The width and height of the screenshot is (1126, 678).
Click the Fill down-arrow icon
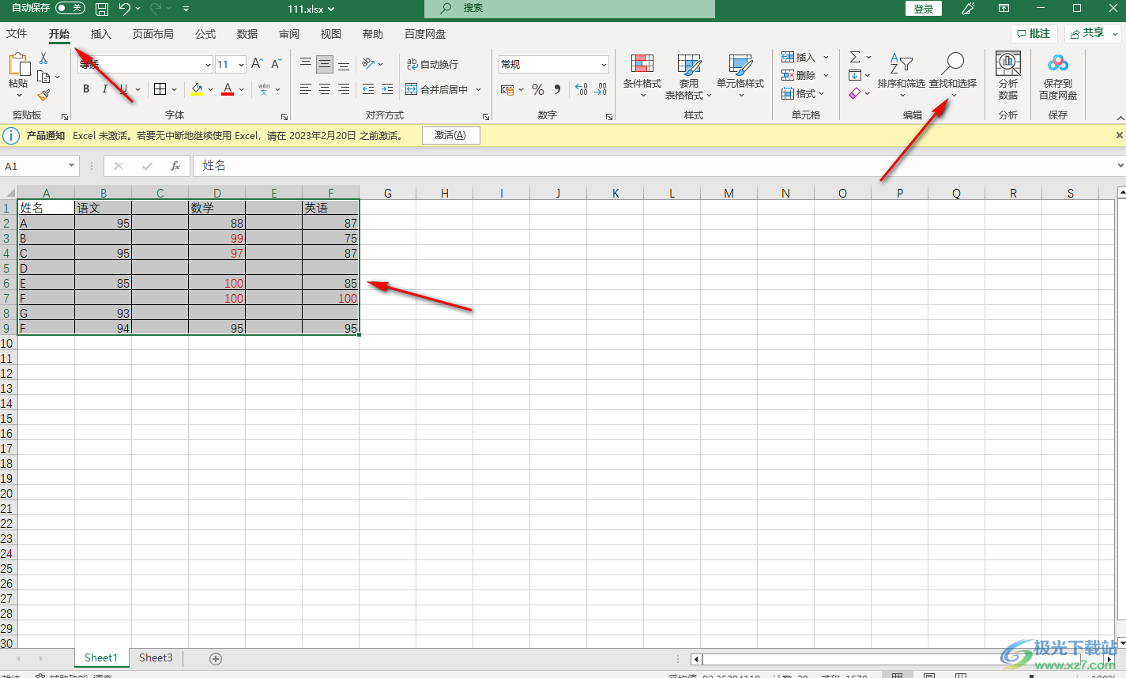(x=855, y=75)
